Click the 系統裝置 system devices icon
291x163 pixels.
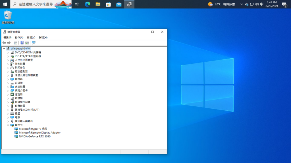point(12,87)
